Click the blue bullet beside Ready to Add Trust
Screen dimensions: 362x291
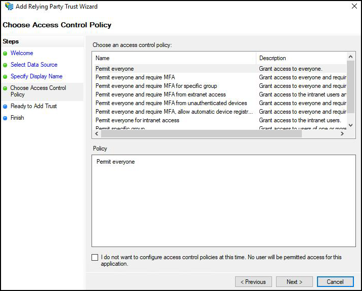point(6,107)
